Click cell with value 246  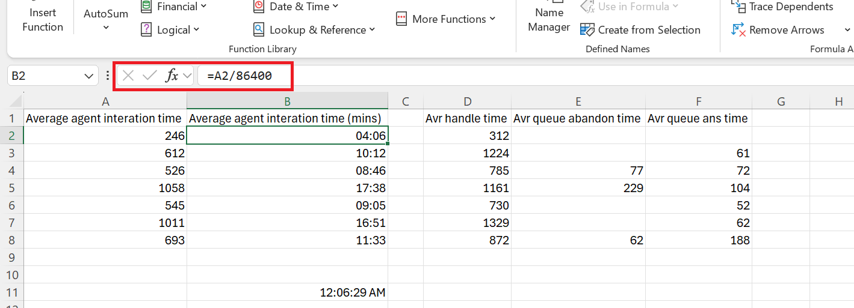coord(105,136)
